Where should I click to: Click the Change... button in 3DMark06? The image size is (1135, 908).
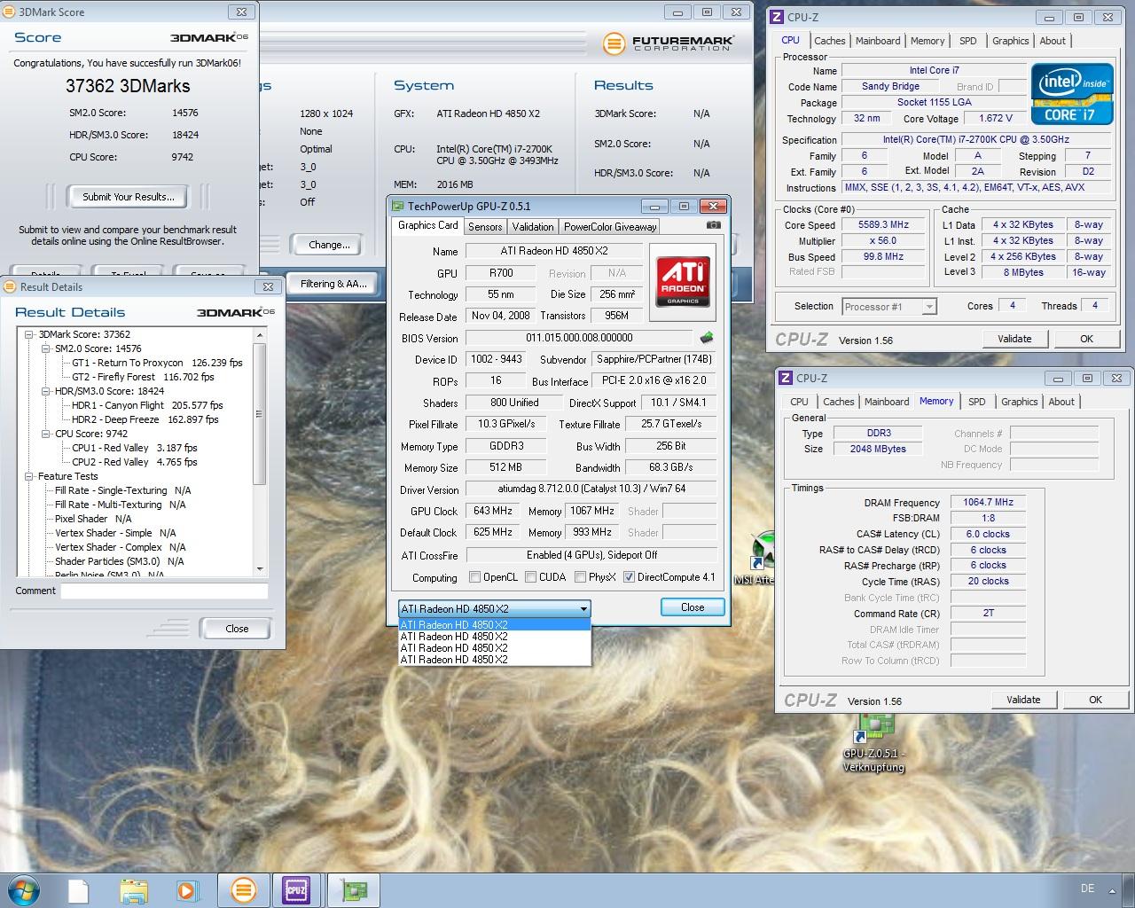(329, 245)
